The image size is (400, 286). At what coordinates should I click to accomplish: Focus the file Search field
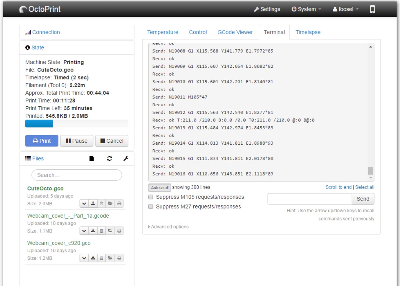pyautogui.click(x=77, y=175)
